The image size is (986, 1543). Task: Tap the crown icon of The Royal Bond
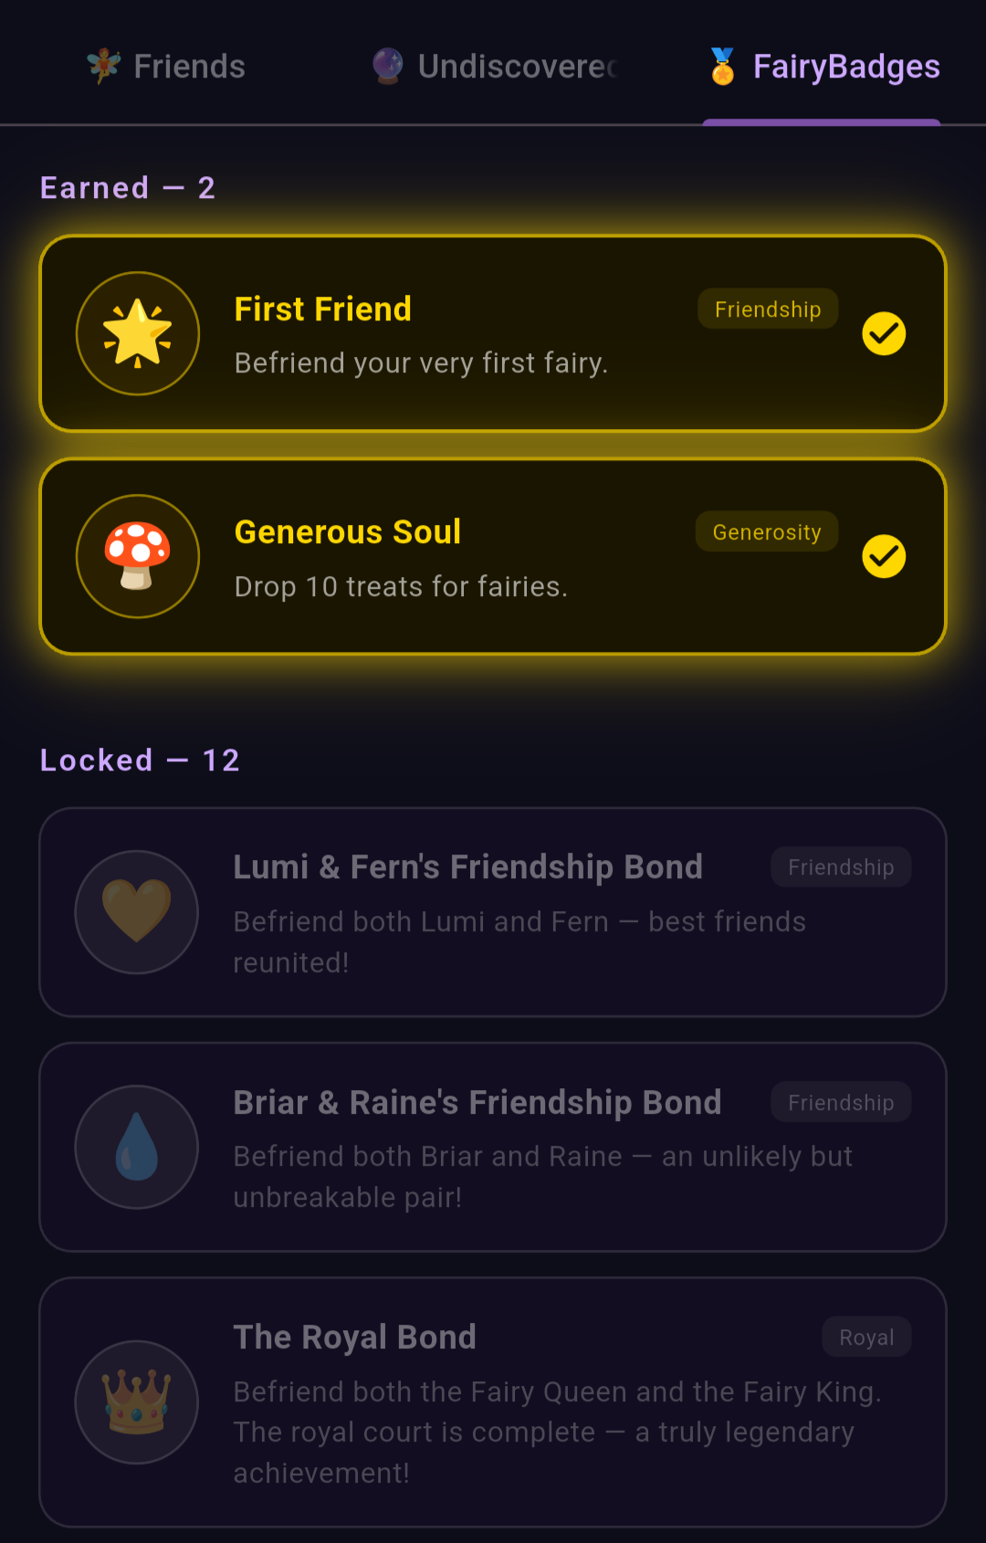pyautogui.click(x=137, y=1401)
